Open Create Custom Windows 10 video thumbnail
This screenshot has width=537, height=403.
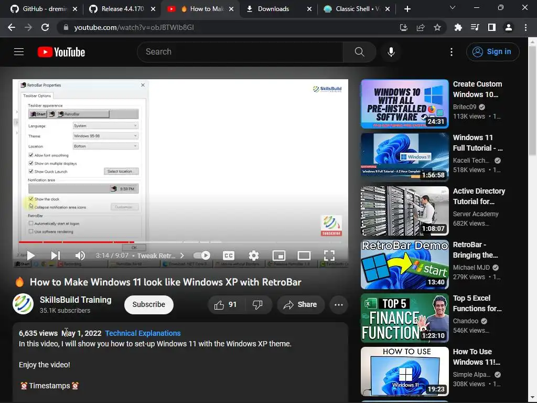(x=404, y=104)
